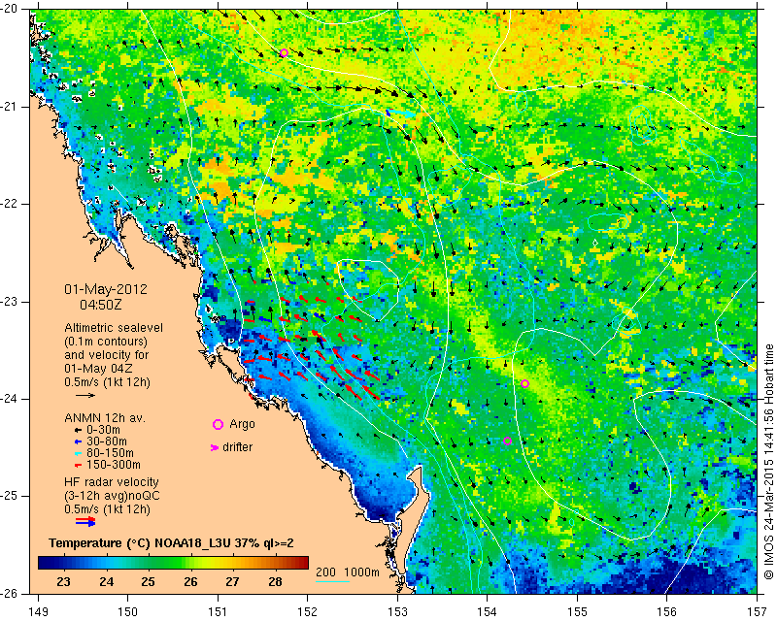
Task: Click the drifter legend label text
Action: click(237, 447)
